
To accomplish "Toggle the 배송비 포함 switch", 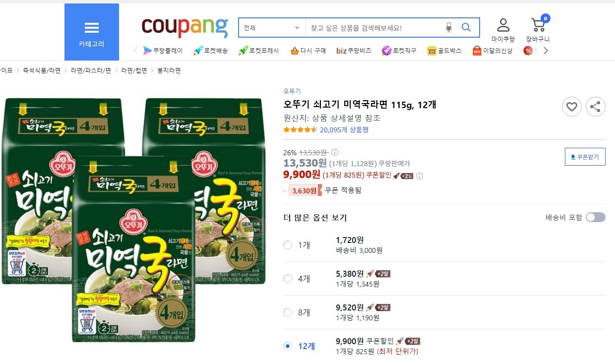I will (596, 217).
